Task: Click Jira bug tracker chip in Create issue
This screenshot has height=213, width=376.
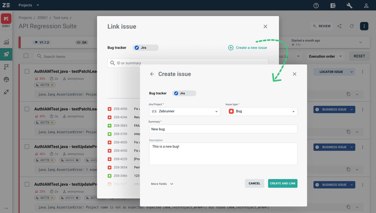Action: tap(184, 93)
